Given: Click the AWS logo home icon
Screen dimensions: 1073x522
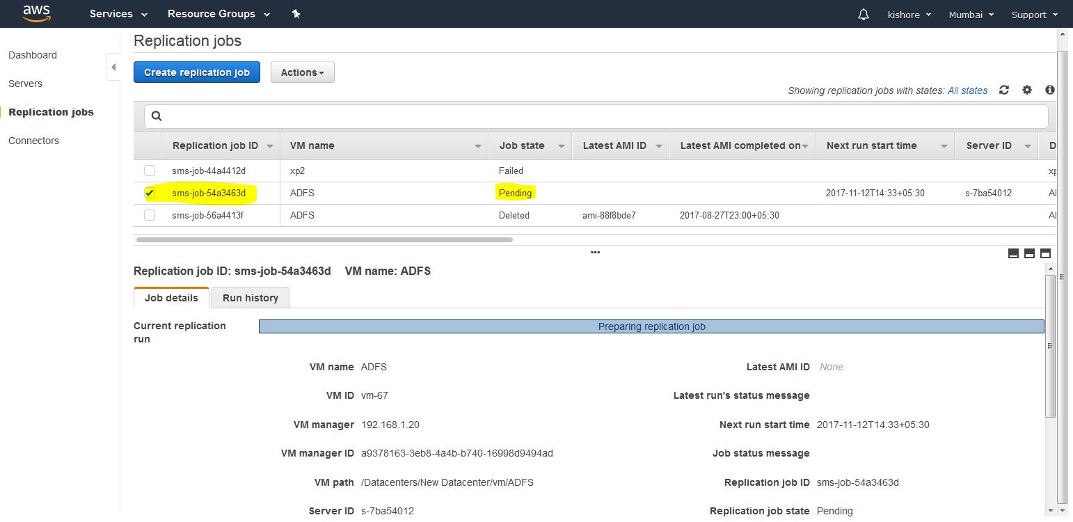Looking at the screenshot, I should [x=36, y=13].
